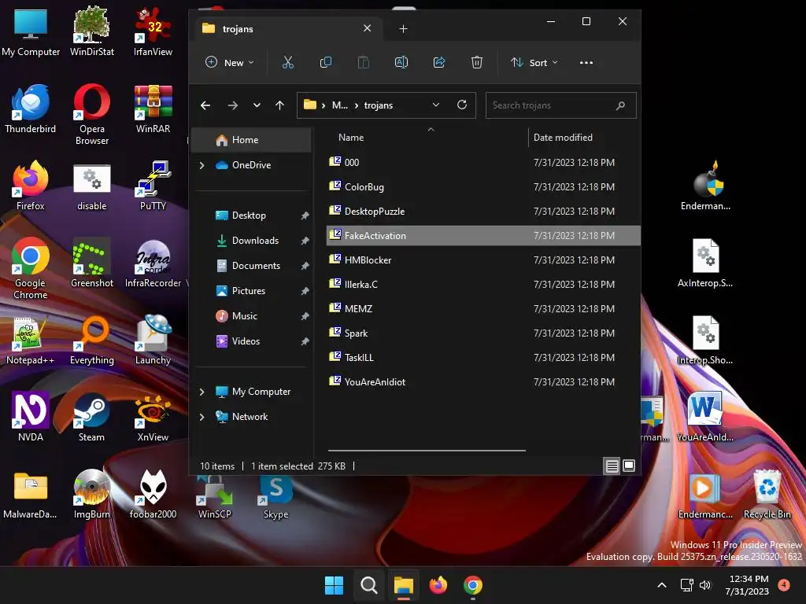Open Downloads in navigation pane
Viewport: 806px width, 604px height.
pyautogui.click(x=252, y=241)
